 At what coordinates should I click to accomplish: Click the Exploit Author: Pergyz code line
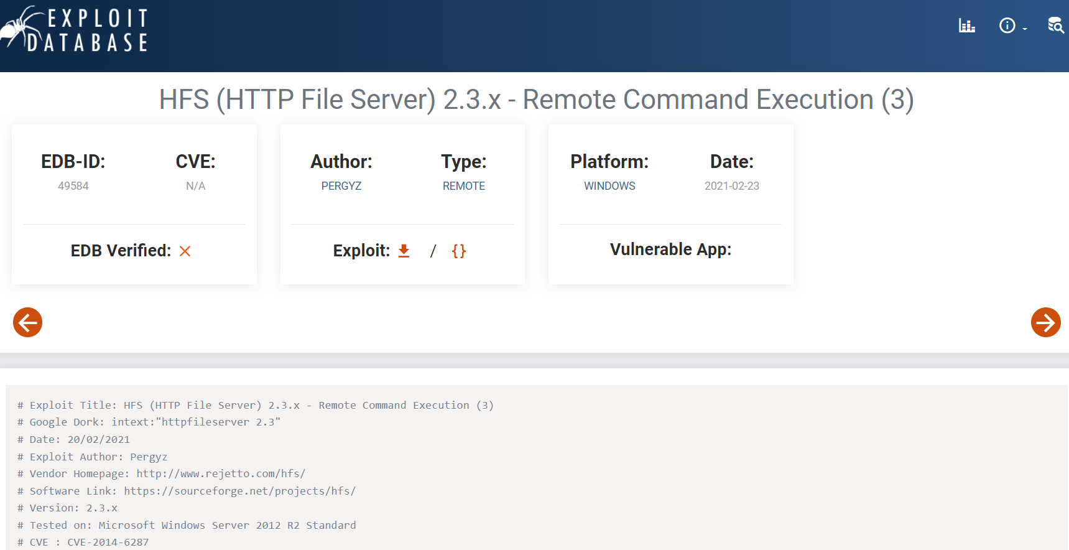pyautogui.click(x=93, y=457)
